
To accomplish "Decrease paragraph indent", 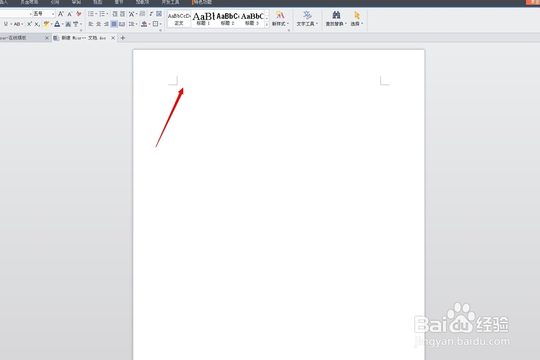I will pos(115,14).
